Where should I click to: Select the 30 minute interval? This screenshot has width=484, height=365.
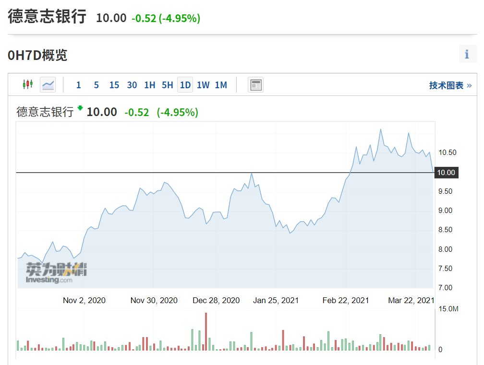click(x=132, y=85)
